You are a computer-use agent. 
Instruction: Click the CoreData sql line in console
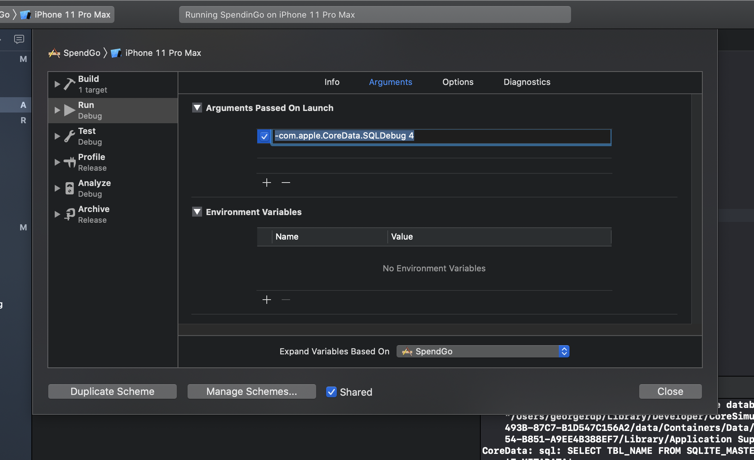tap(618, 451)
